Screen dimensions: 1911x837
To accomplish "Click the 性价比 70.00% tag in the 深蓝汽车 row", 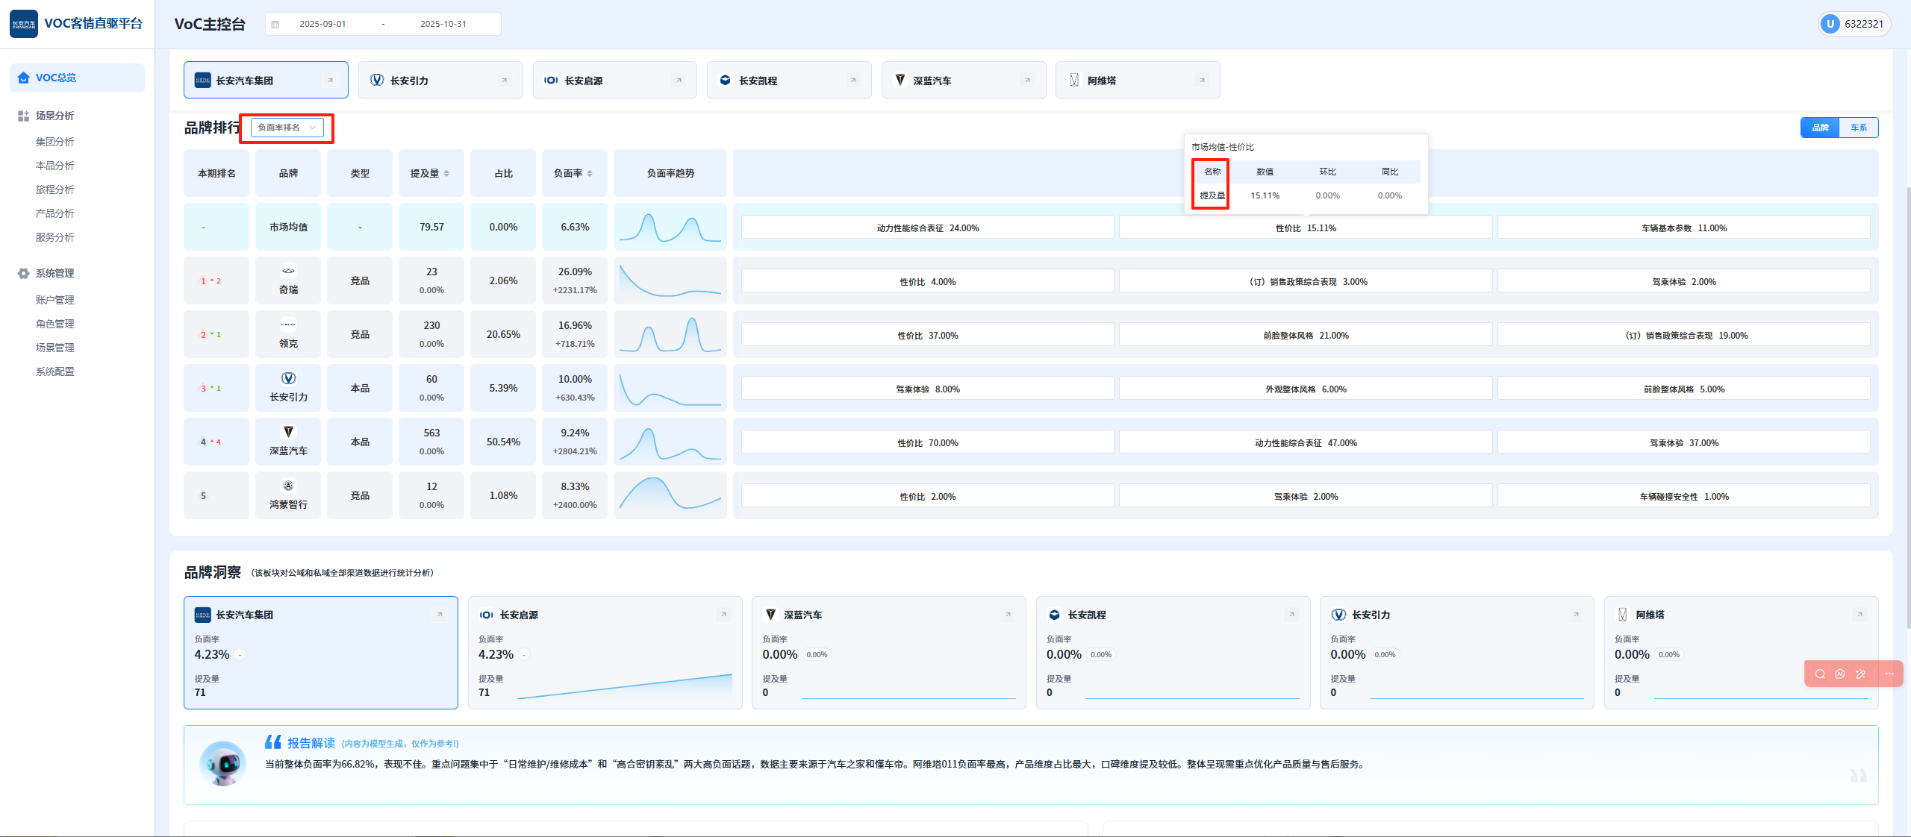I will (927, 442).
